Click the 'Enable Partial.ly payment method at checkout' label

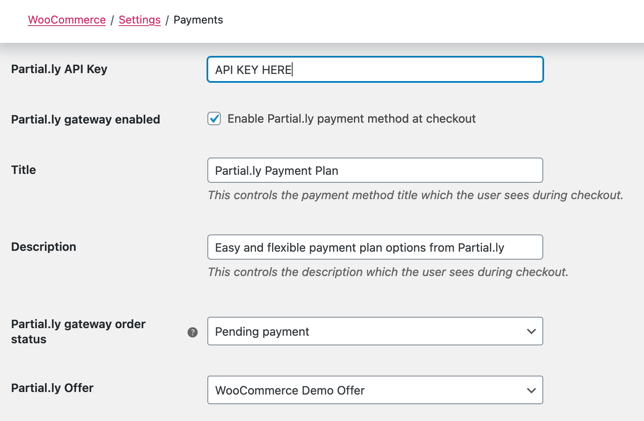(x=351, y=119)
